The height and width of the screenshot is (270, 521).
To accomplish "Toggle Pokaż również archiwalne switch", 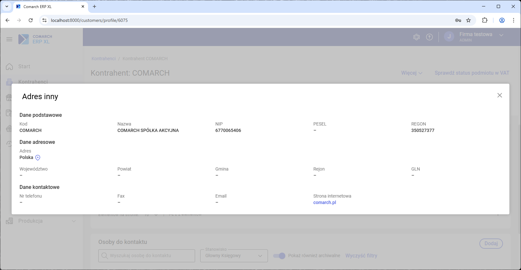I will click(x=279, y=256).
